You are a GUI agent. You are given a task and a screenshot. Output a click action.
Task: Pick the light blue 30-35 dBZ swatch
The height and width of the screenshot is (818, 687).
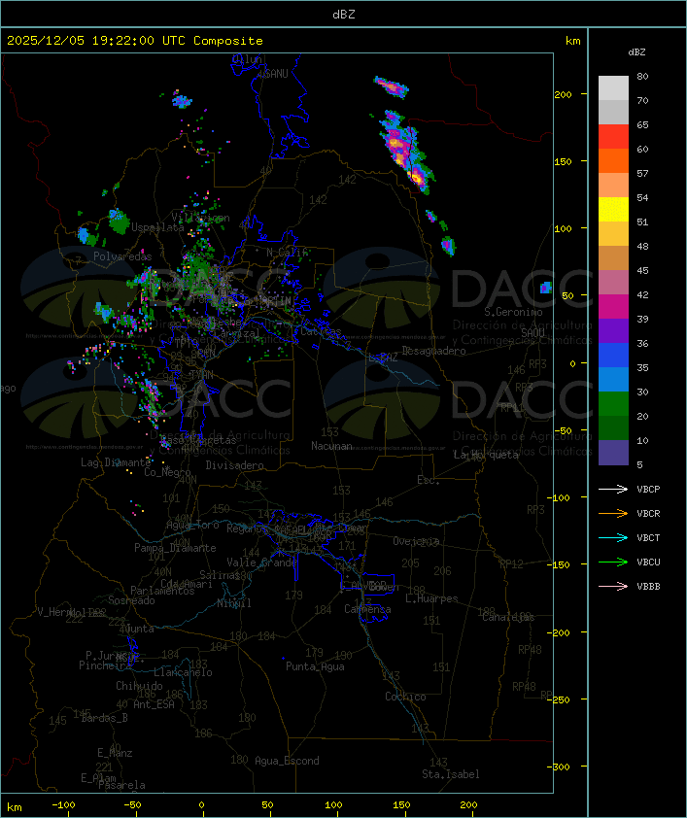click(x=613, y=380)
